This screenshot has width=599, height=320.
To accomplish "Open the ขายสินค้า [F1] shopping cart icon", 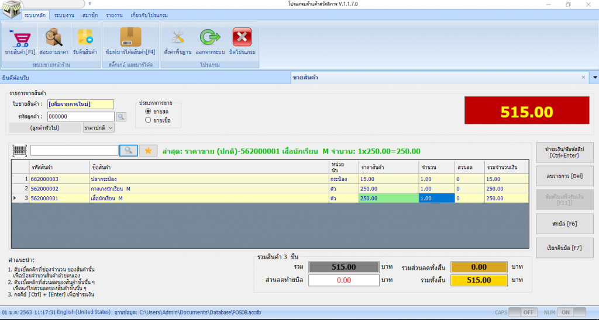I will tap(20, 38).
